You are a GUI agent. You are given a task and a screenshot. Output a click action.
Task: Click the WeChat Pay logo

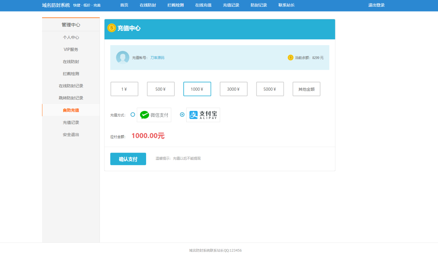(x=154, y=115)
